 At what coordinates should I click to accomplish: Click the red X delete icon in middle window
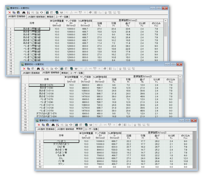click(24, 68)
